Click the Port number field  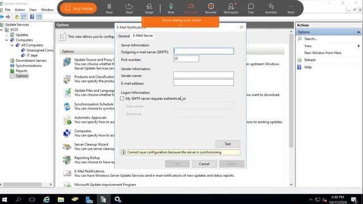pyautogui.click(x=186, y=59)
